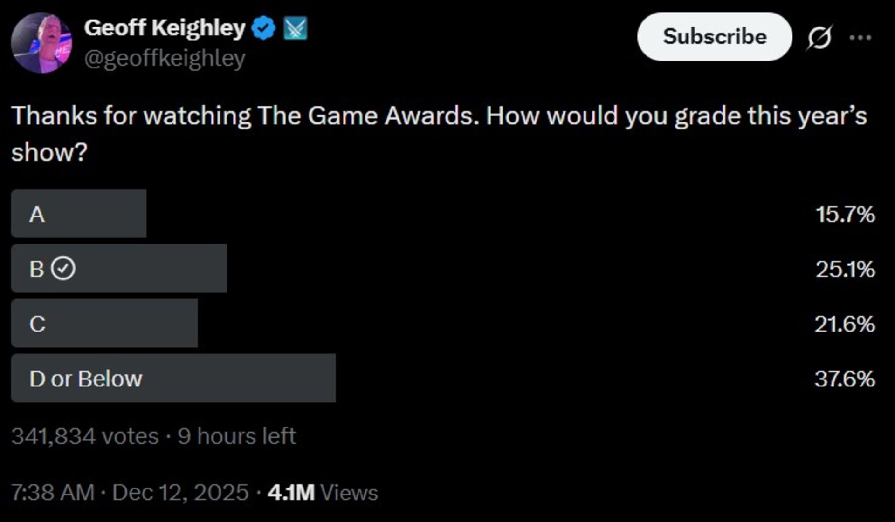Click the 341,834 votes count
Viewport: 895px width, 522px height.
[x=85, y=436]
